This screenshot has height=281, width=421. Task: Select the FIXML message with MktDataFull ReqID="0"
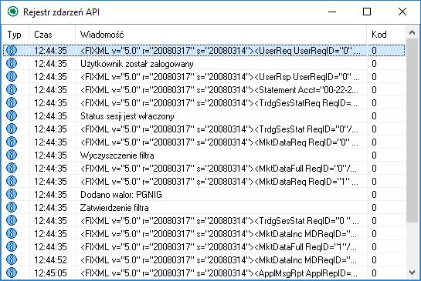pos(219,169)
